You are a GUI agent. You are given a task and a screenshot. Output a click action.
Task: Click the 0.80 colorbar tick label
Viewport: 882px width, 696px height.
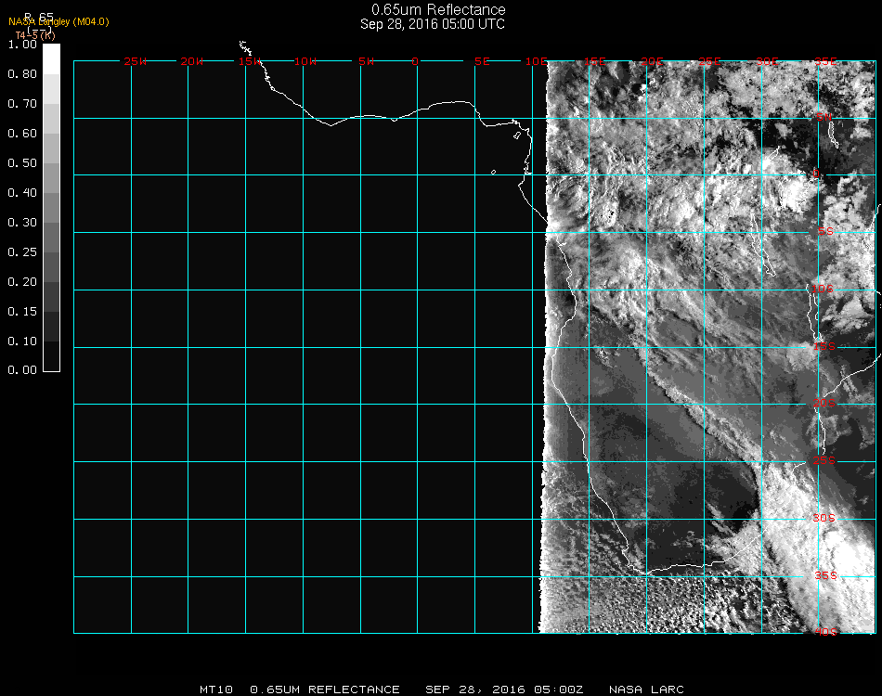click(21, 74)
